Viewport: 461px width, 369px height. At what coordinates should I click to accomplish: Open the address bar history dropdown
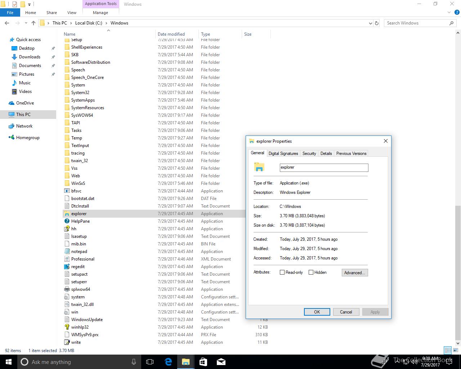[x=371, y=23]
